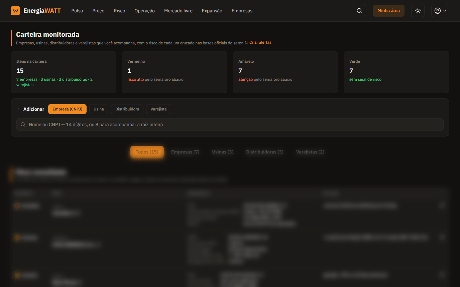The width and height of the screenshot is (460, 287).
Task: Show the Todos (15) tab
Action: [147, 152]
